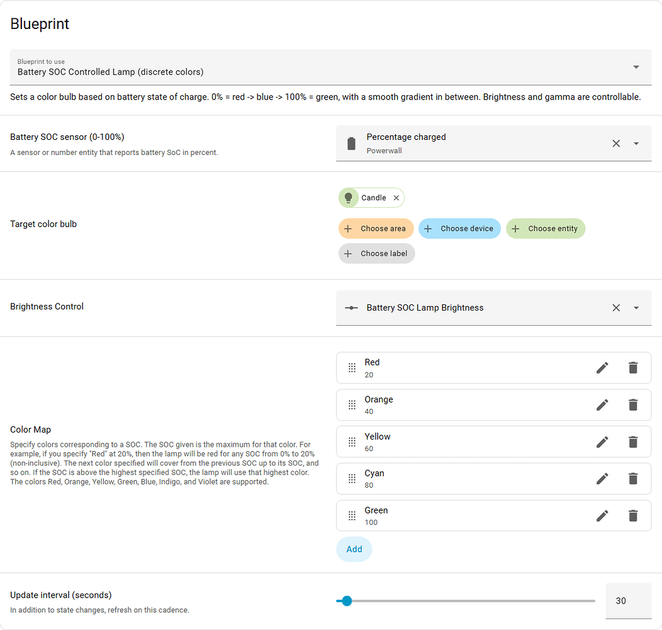
Task: Edit the Orange color map entry
Action: (602, 404)
